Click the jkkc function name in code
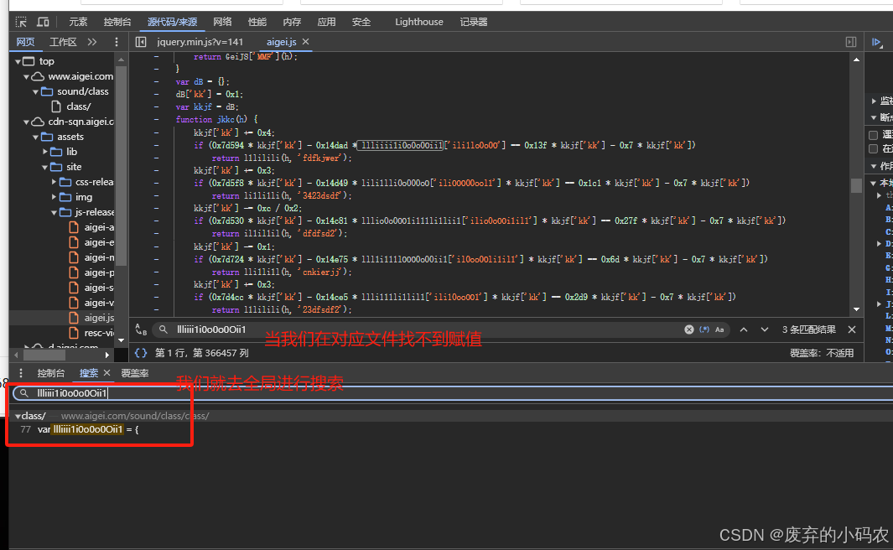Image resolution: width=893 pixels, height=550 pixels. point(226,120)
